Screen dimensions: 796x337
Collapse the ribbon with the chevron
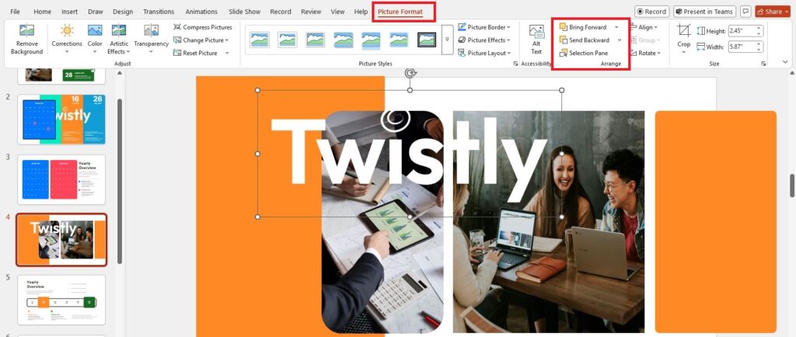785,62
